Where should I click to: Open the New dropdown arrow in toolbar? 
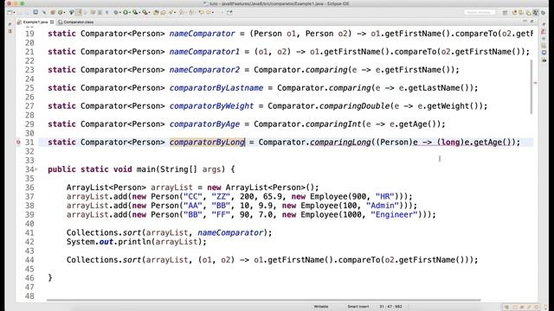14,12
